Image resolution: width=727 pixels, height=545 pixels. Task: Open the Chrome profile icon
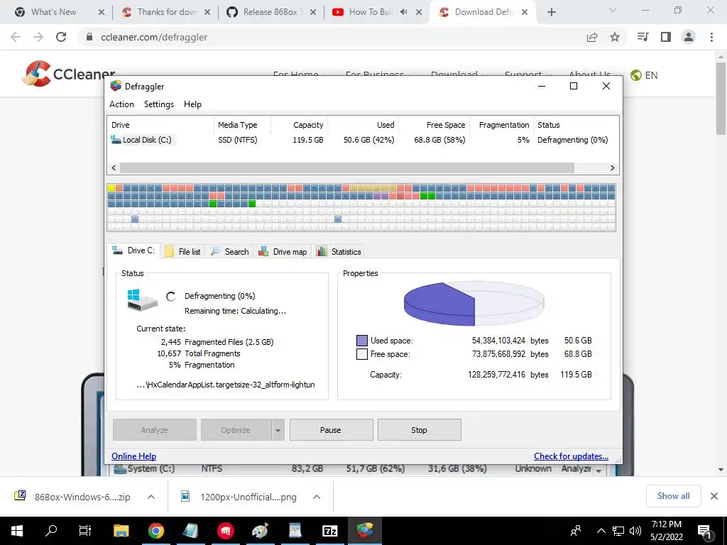(x=689, y=37)
